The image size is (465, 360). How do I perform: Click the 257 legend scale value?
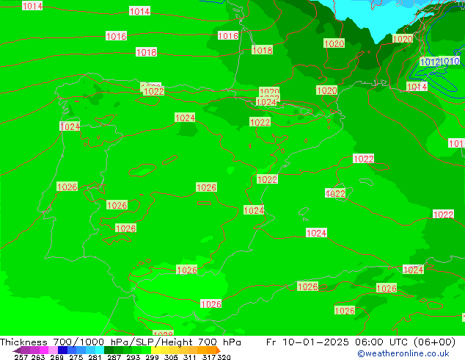coord(21,357)
